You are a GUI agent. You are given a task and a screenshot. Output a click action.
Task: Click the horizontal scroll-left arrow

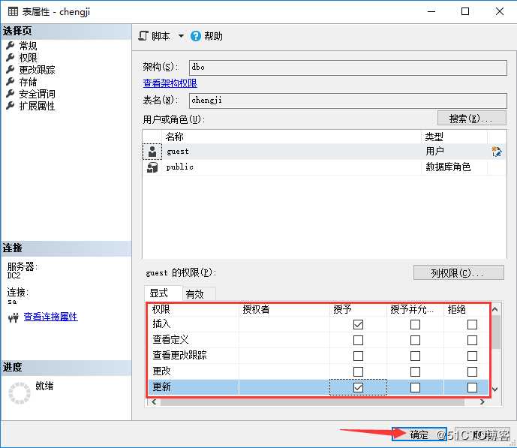point(154,401)
